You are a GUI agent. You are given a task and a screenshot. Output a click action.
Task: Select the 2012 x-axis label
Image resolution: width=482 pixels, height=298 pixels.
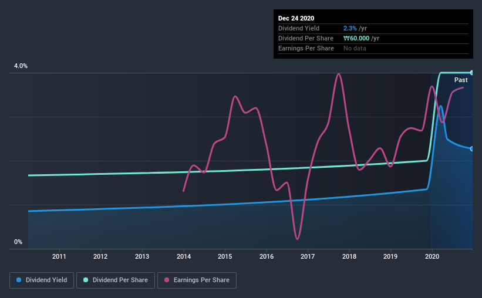100,256
